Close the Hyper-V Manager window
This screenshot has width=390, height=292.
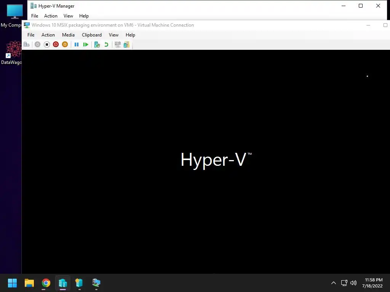[378, 6]
